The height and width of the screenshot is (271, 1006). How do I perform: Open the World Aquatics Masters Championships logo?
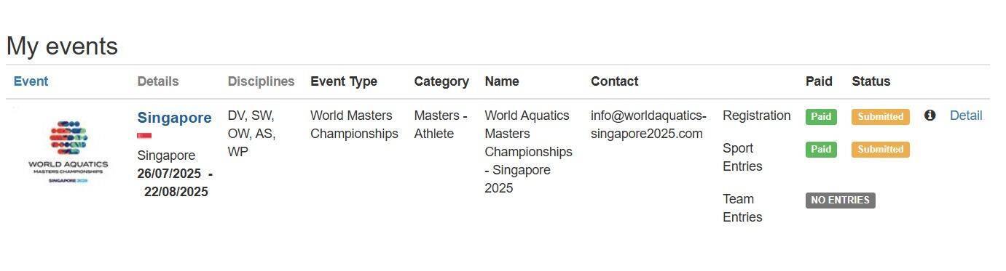click(68, 151)
